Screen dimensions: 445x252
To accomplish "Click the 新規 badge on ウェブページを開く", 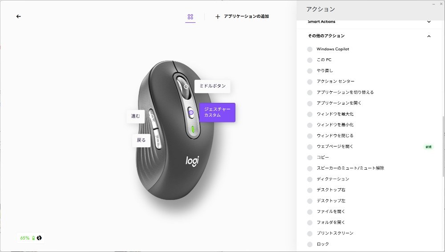I will pyautogui.click(x=428, y=147).
